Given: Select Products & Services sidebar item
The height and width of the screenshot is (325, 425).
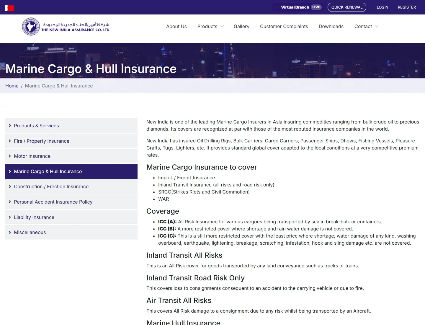Looking at the screenshot, I should 71,126.
